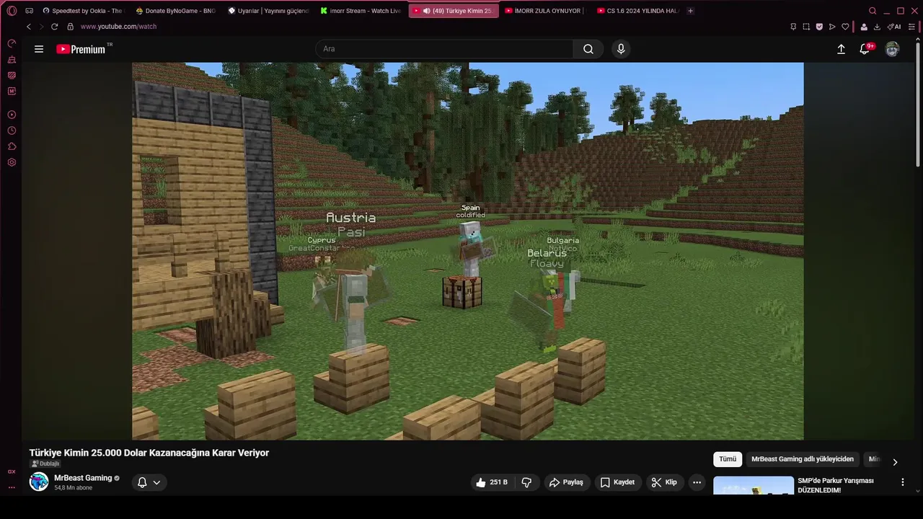Screen dimensions: 923x519
Task: Open the M sidebar icon
Action: tap(12, 91)
